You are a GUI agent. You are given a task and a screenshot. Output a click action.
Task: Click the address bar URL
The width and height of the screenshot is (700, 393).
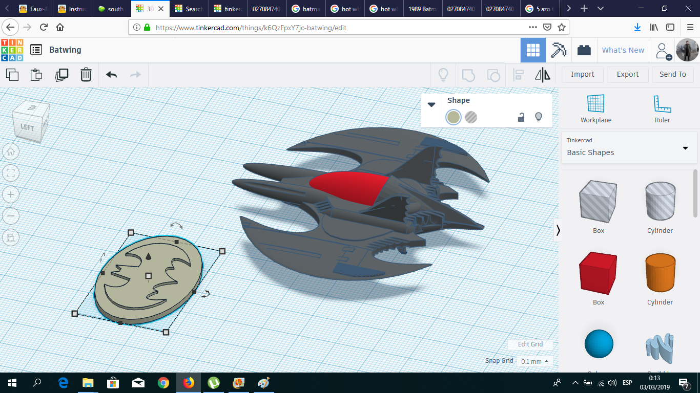coord(251,28)
